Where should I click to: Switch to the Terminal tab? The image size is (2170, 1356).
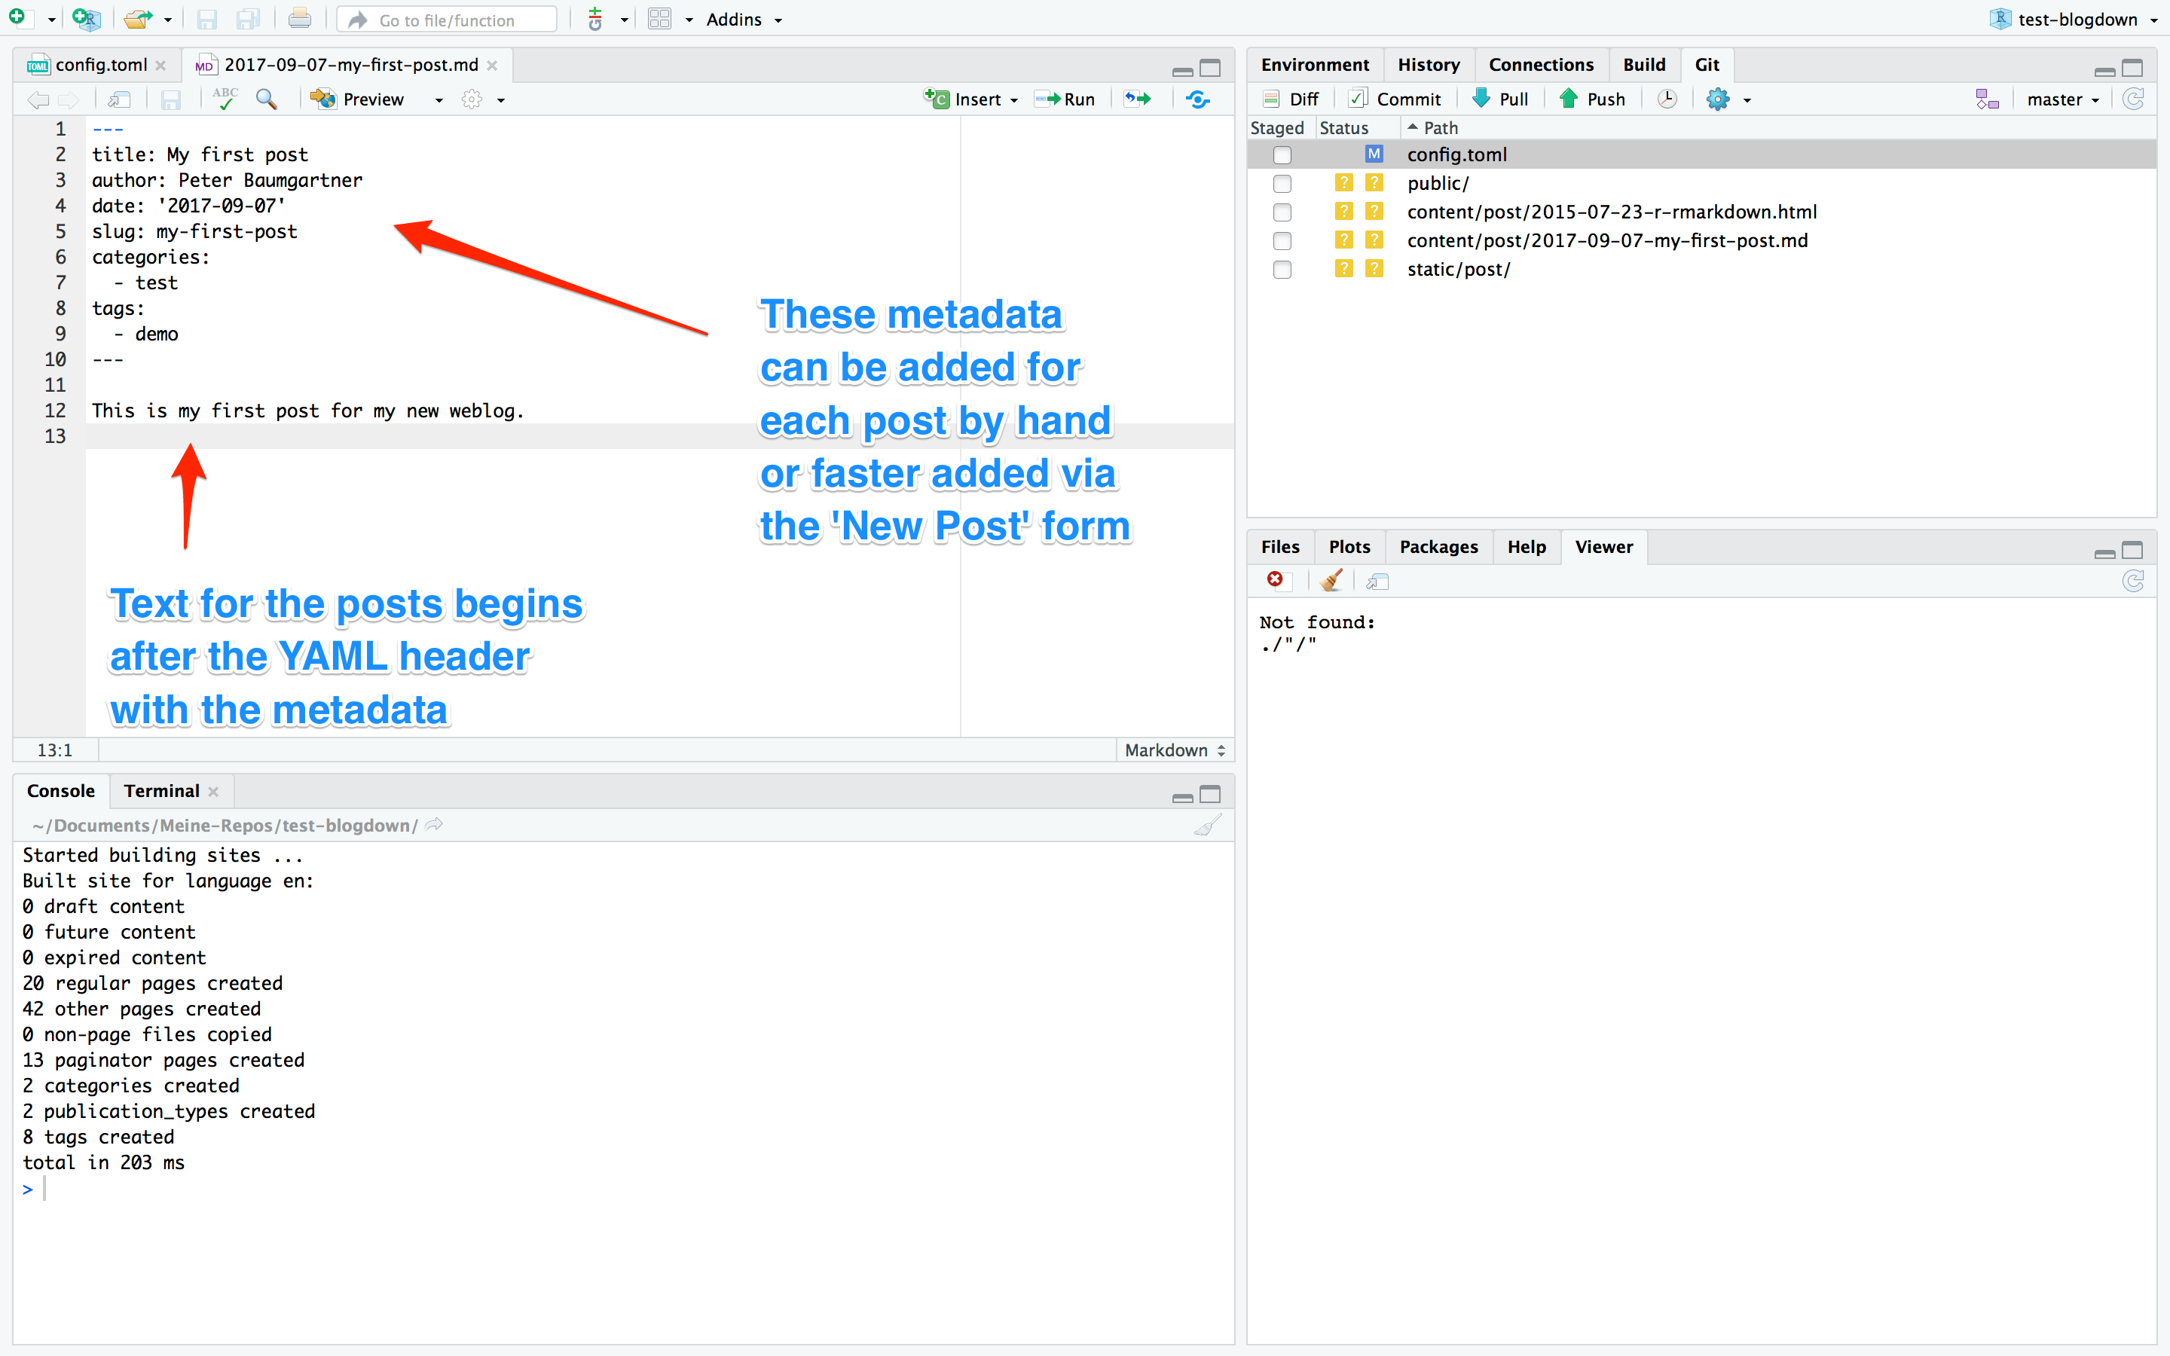(x=161, y=791)
